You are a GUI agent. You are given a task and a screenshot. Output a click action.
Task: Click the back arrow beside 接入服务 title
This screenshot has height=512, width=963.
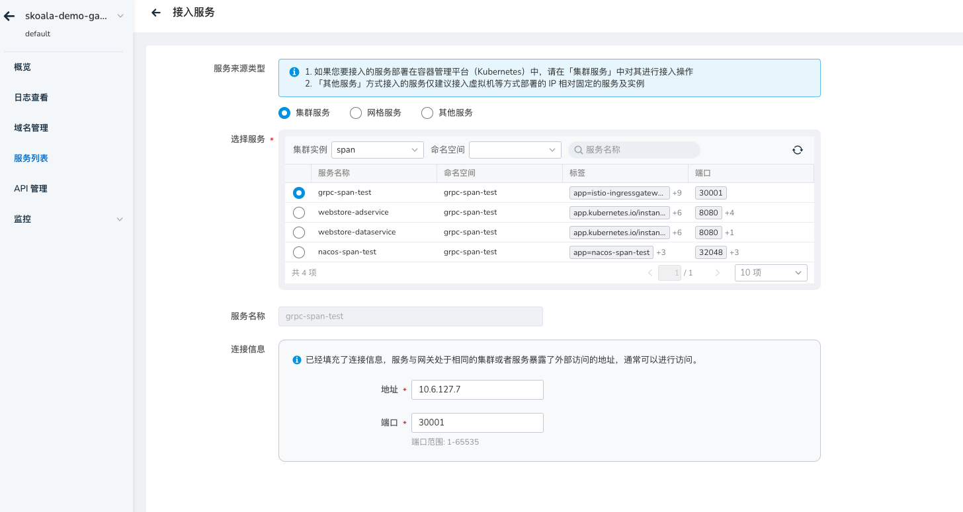pyautogui.click(x=156, y=13)
